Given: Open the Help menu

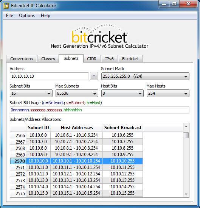Looking at the screenshot, I should tap(45, 16).
